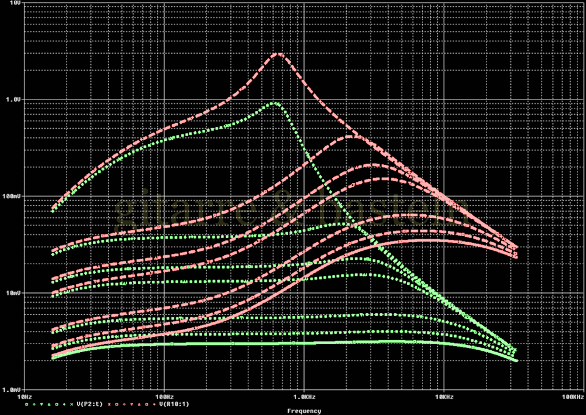
Task: Select the green X marker before V(P2:t)
Action: [x=71, y=405]
